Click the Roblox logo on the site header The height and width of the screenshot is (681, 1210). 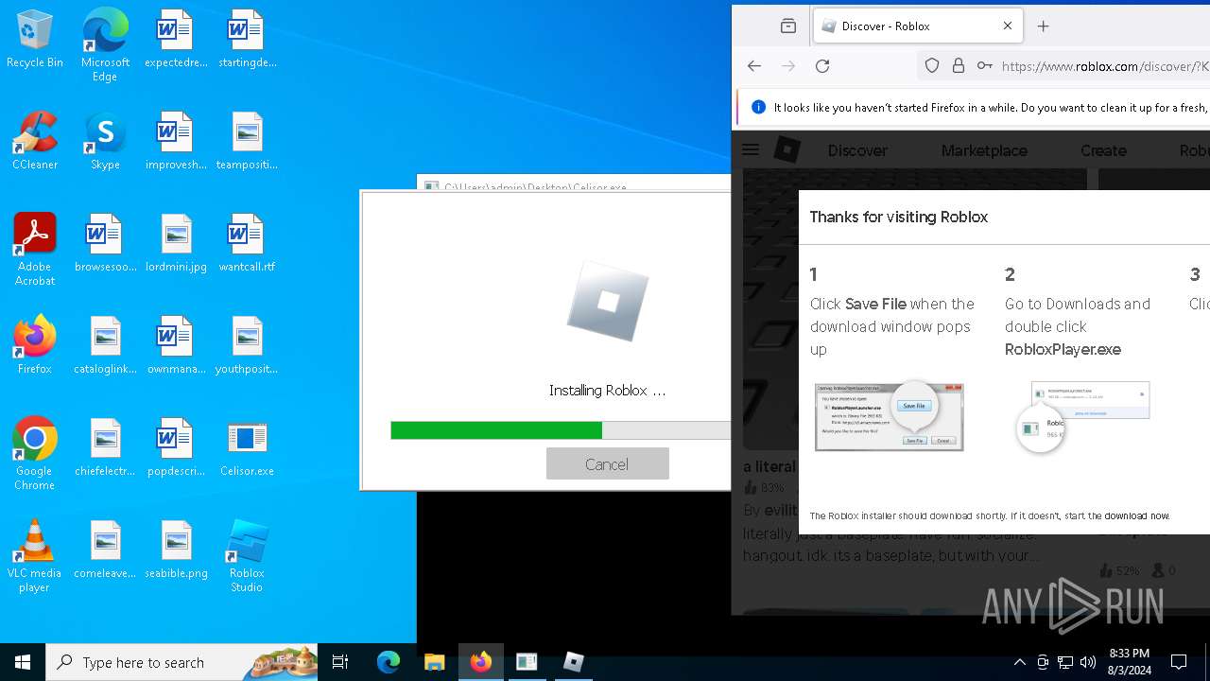click(x=787, y=149)
